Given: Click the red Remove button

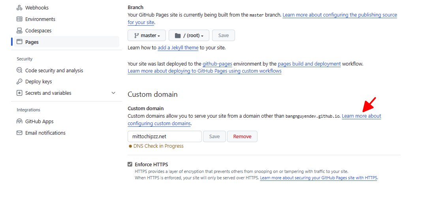Looking at the screenshot, I should point(242,136).
